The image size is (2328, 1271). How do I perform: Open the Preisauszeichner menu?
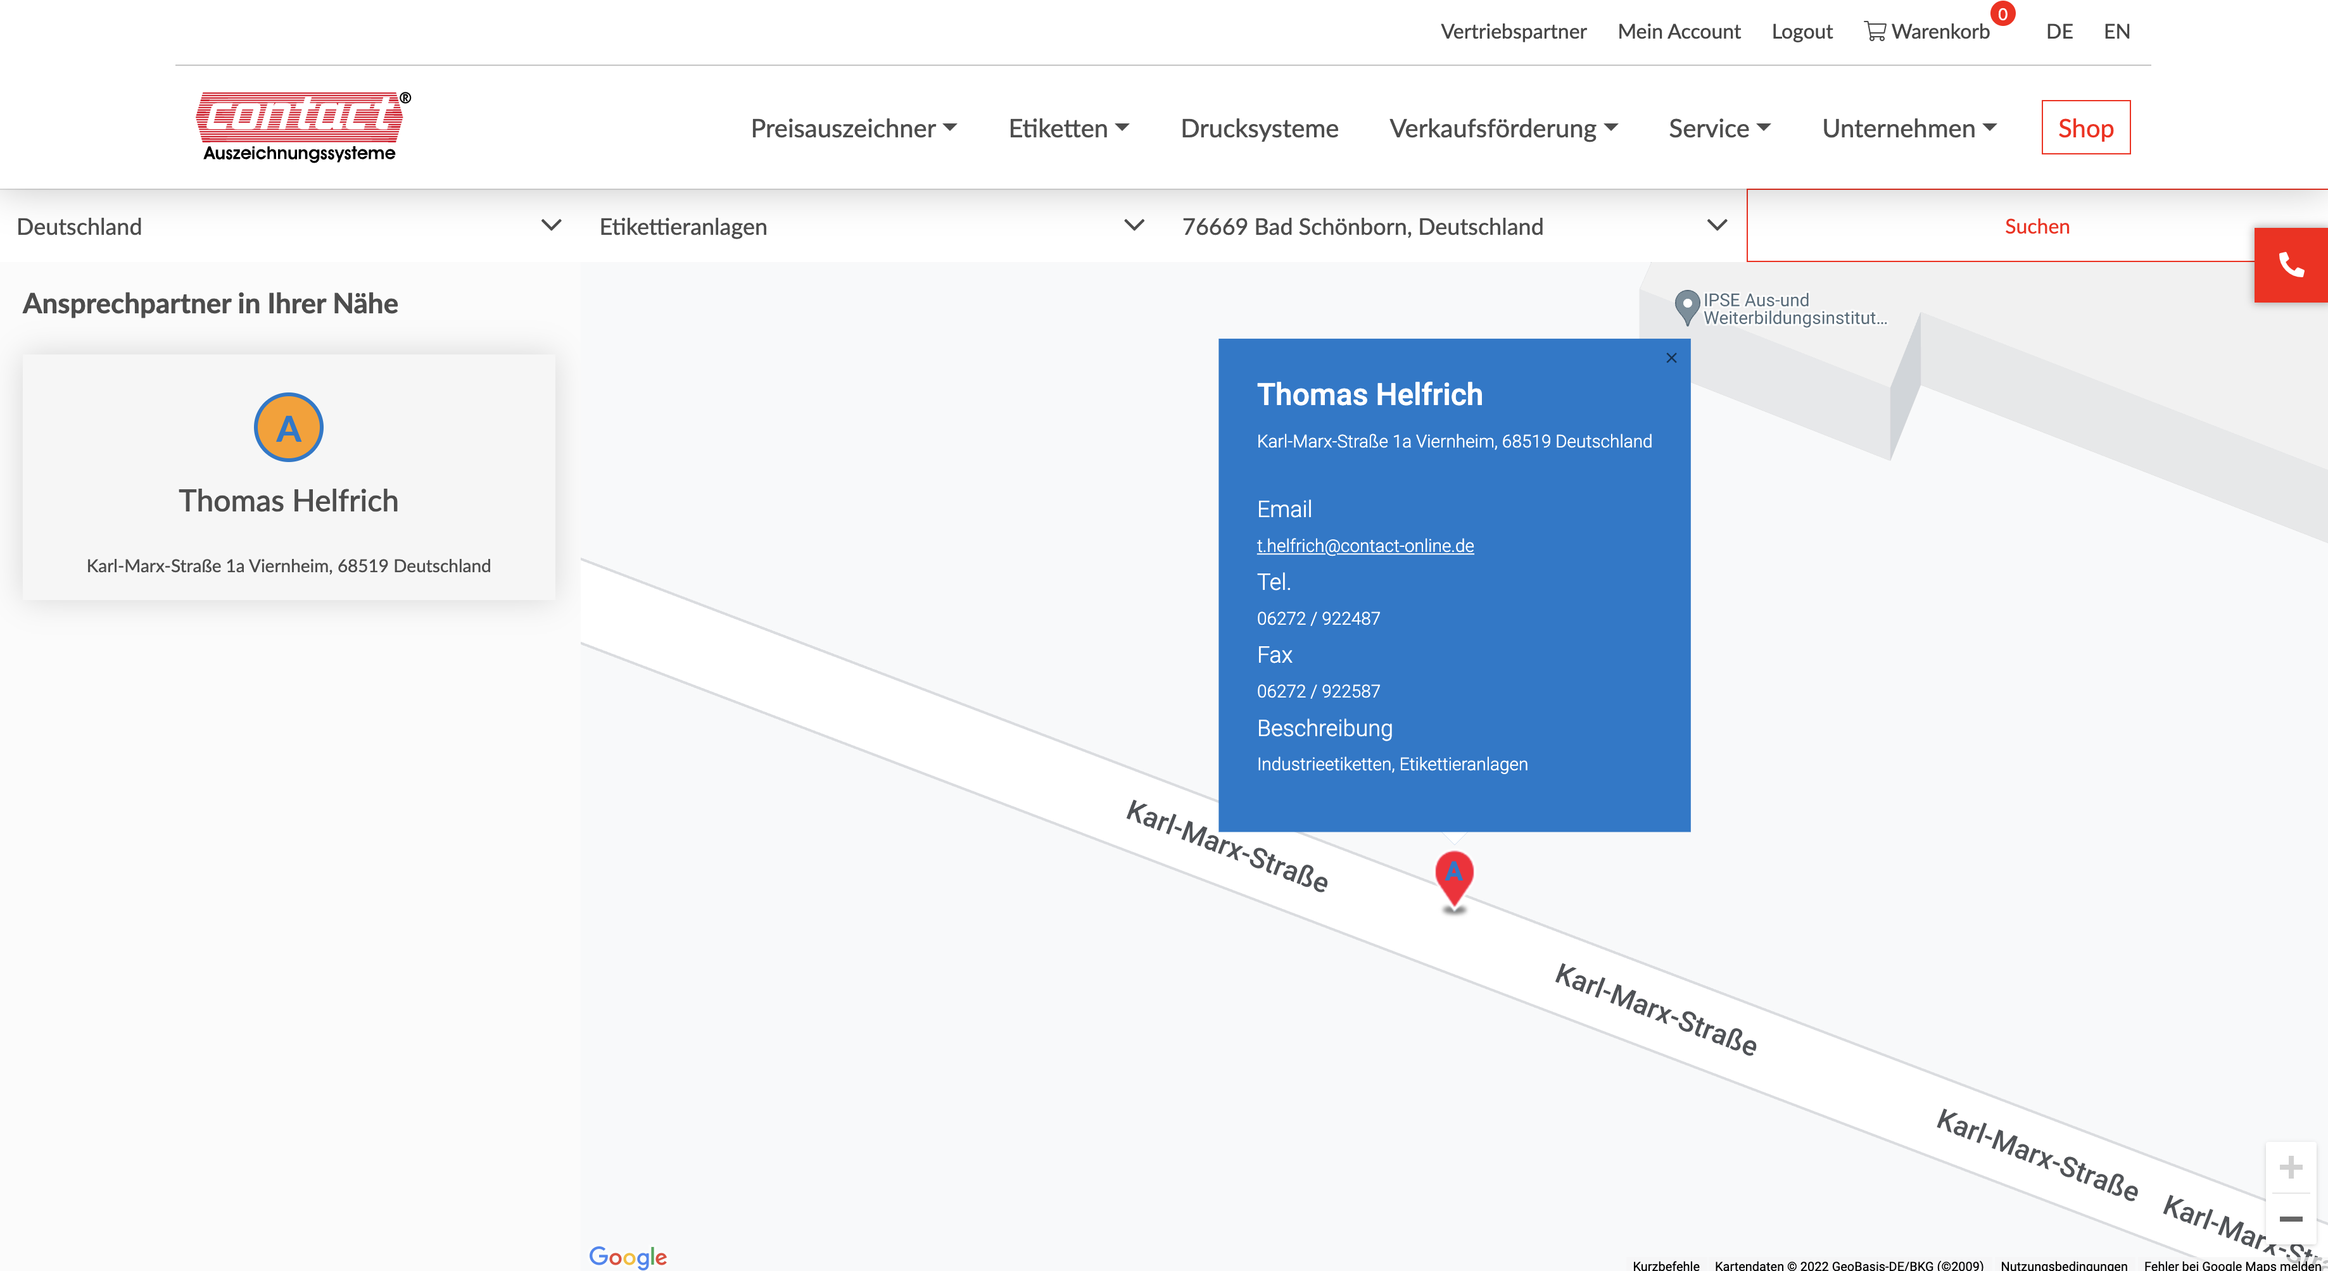pos(853,128)
